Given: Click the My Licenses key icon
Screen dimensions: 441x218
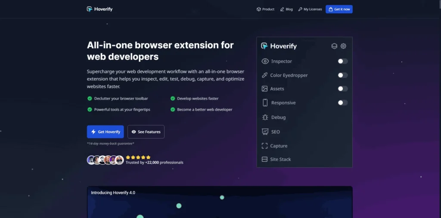Looking at the screenshot, I should 300,9.
